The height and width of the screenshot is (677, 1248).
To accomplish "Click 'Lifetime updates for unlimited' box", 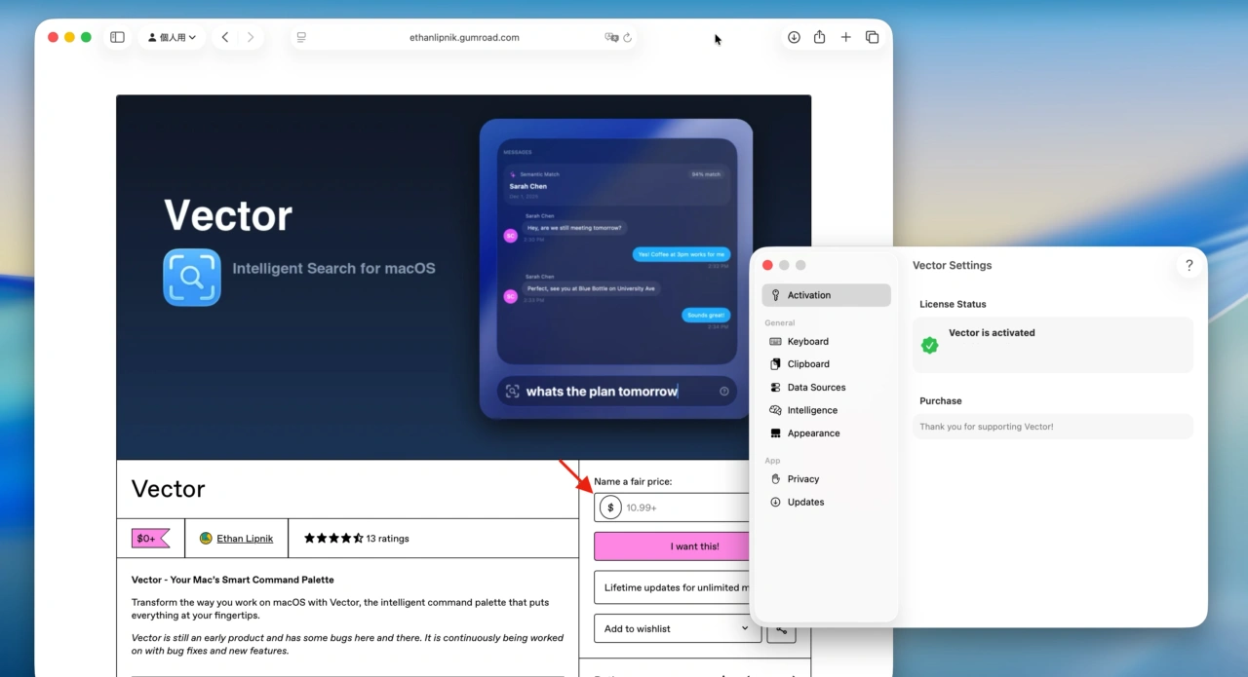I will [x=673, y=587].
